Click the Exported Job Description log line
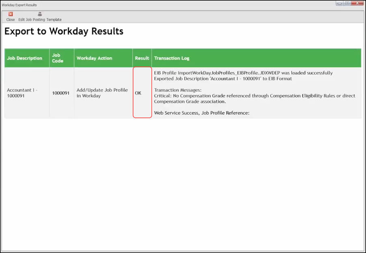 223,79
